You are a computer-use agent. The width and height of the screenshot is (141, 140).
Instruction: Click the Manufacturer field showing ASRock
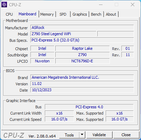(82, 28)
